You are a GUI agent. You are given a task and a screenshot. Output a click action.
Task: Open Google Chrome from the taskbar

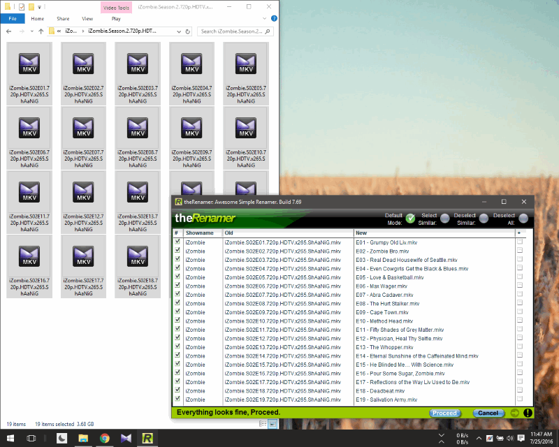pyautogui.click(x=105, y=438)
